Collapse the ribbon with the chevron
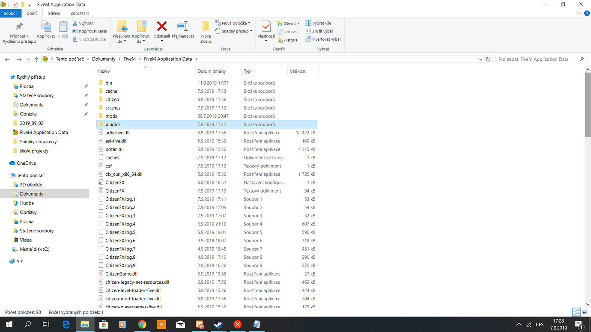Viewport: 591px width, 332px height. click(x=579, y=13)
